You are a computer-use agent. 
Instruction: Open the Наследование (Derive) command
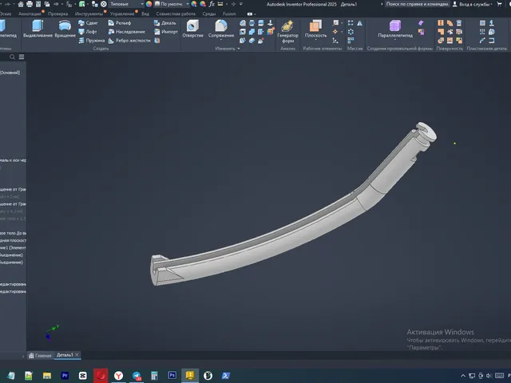(126, 32)
